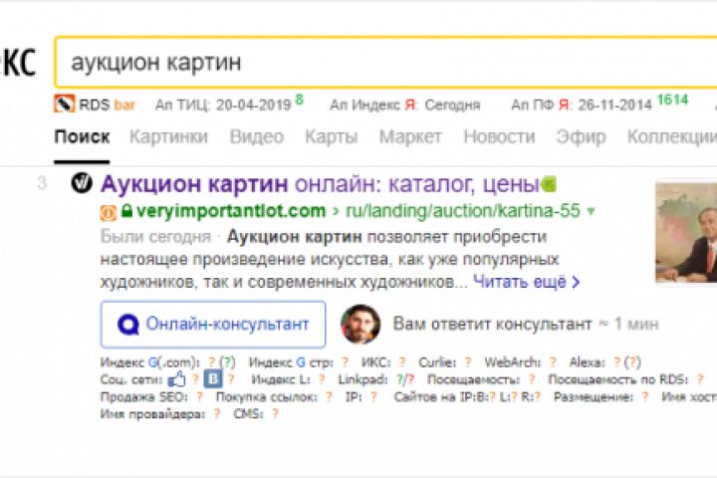
Task: Click the IP parameter
Action: (361, 396)
